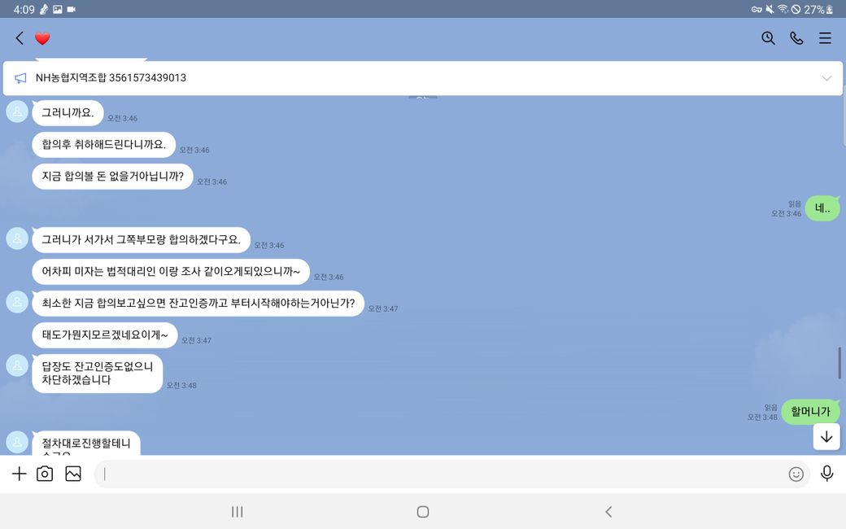This screenshot has width=846, height=529.
Task: Tap the back arrow to leave chat
Action: [x=19, y=38]
